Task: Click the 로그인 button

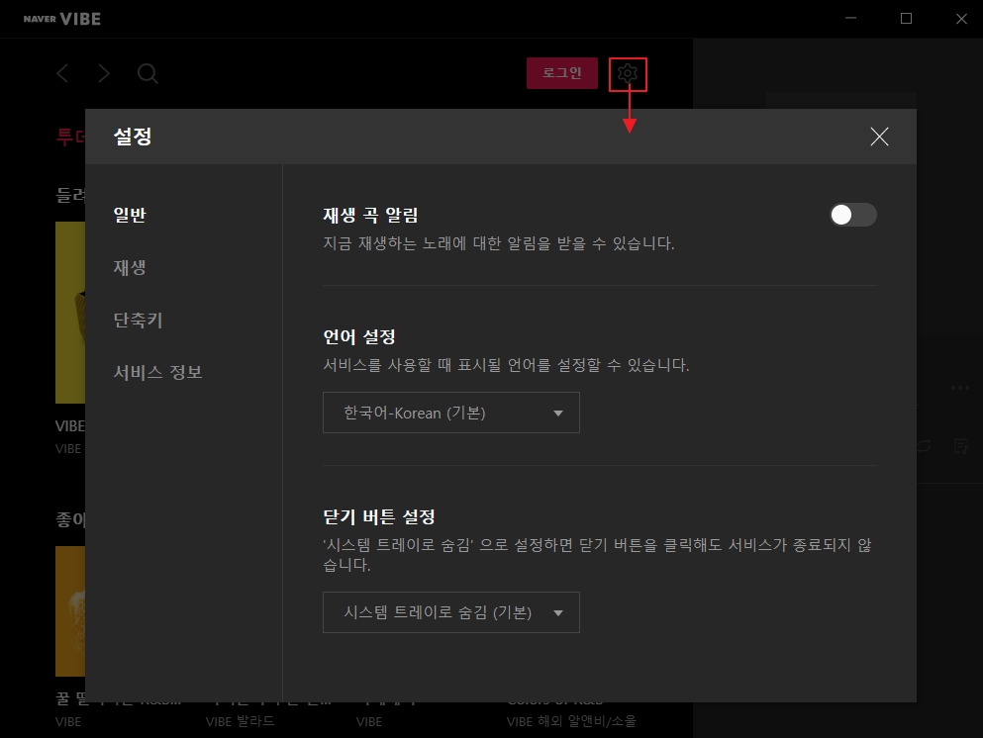Action: (x=561, y=73)
